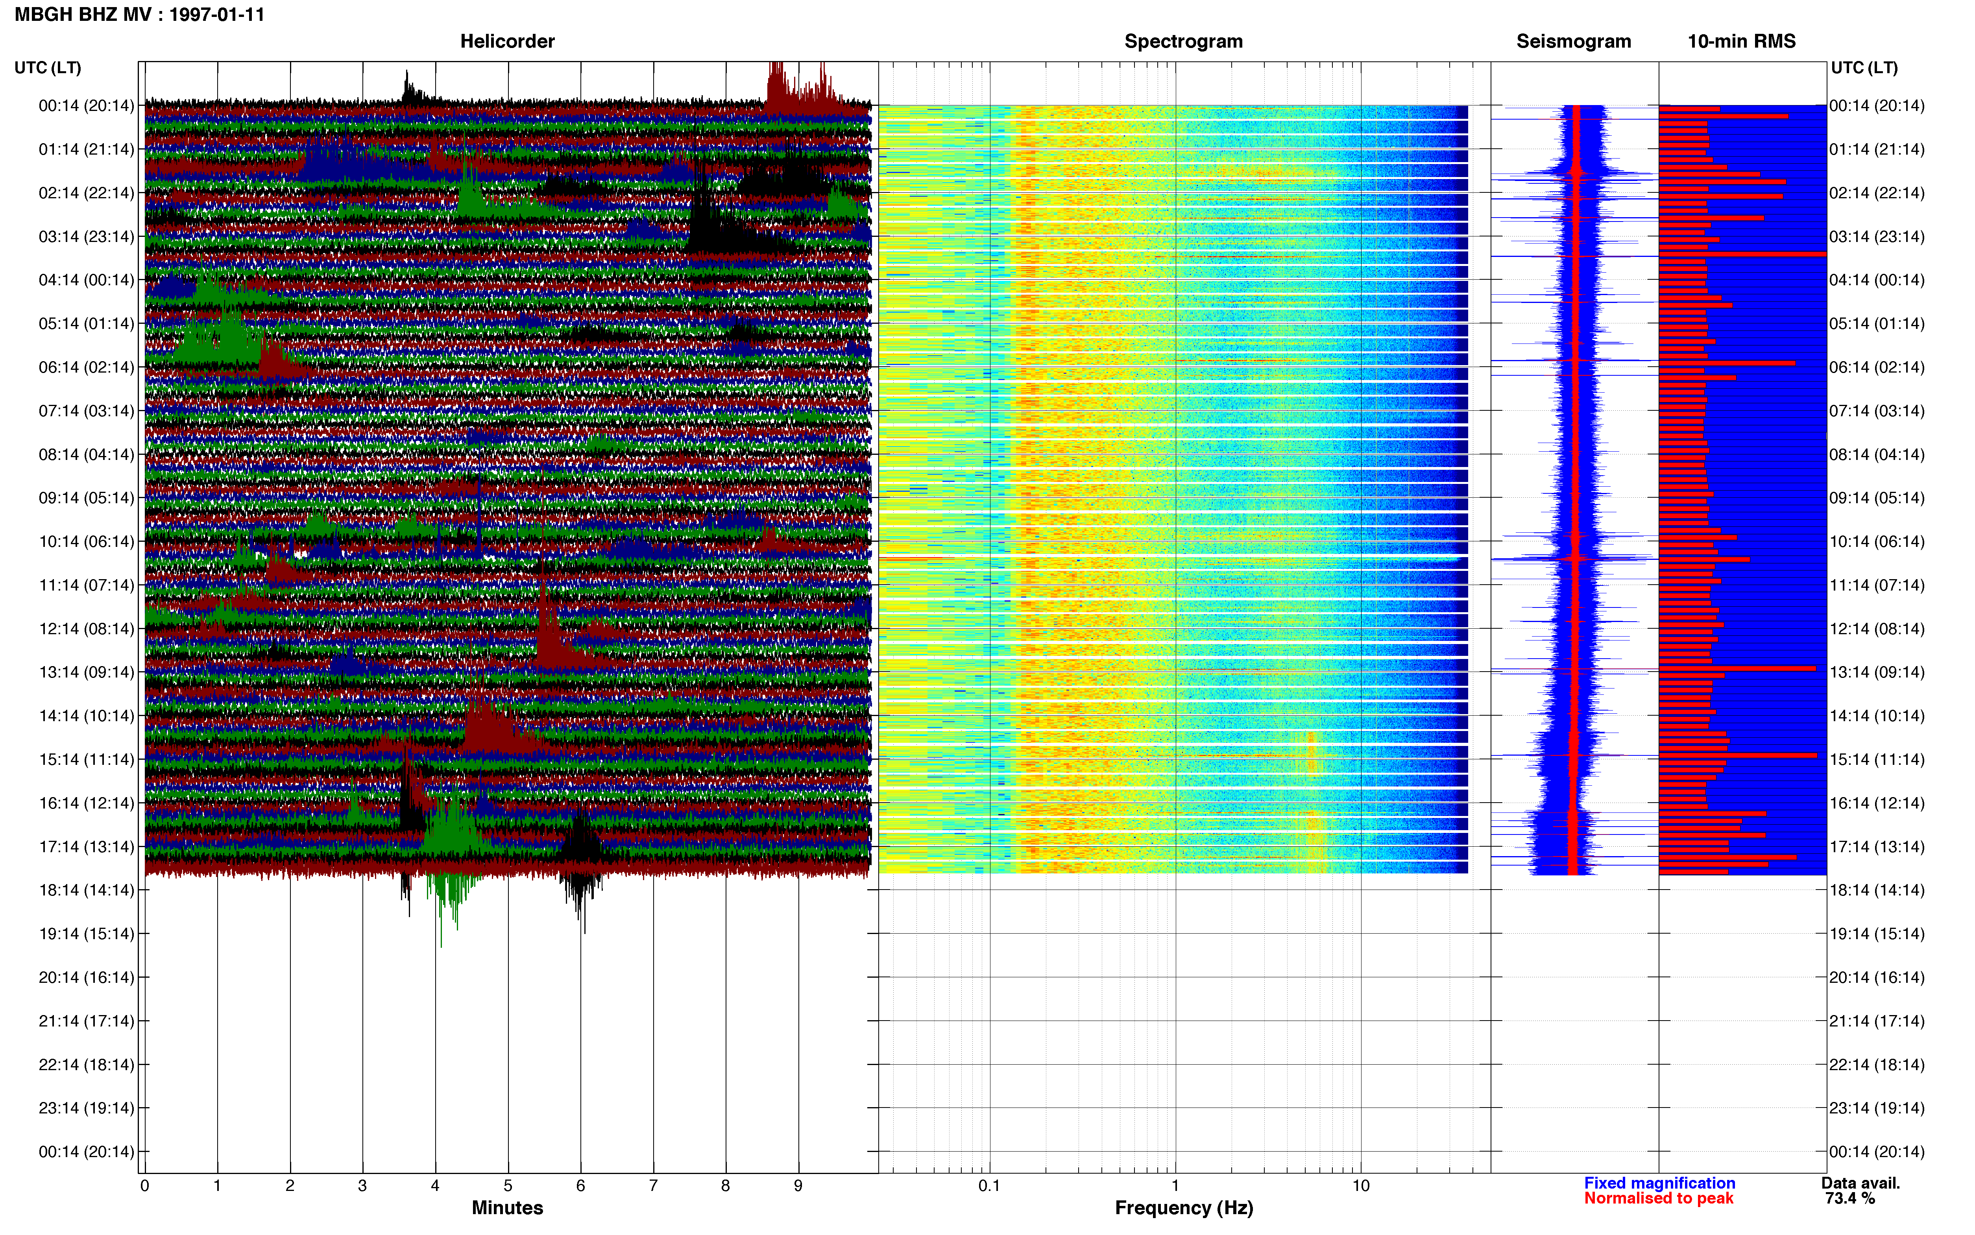Click frequency tick label '1' on spectrogram axis
Viewport: 1975px width, 1235px height.
pyautogui.click(x=1175, y=1186)
